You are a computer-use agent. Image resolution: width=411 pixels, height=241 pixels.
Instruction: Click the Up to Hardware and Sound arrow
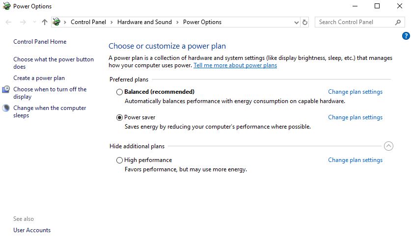(x=45, y=22)
